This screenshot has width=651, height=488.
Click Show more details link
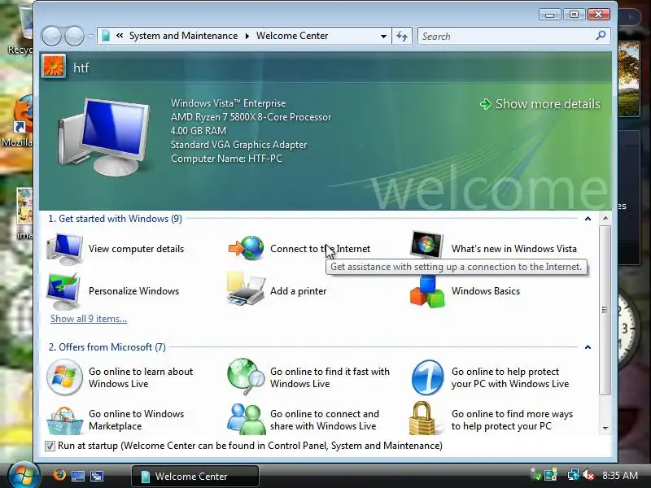540,104
